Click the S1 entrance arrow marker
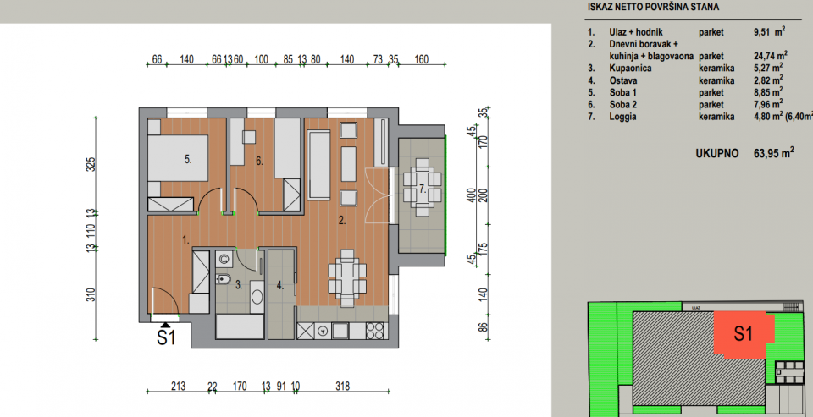 pos(165,325)
